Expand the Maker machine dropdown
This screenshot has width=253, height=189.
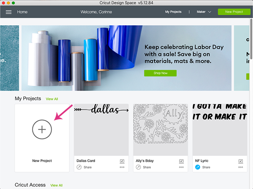click(x=204, y=12)
